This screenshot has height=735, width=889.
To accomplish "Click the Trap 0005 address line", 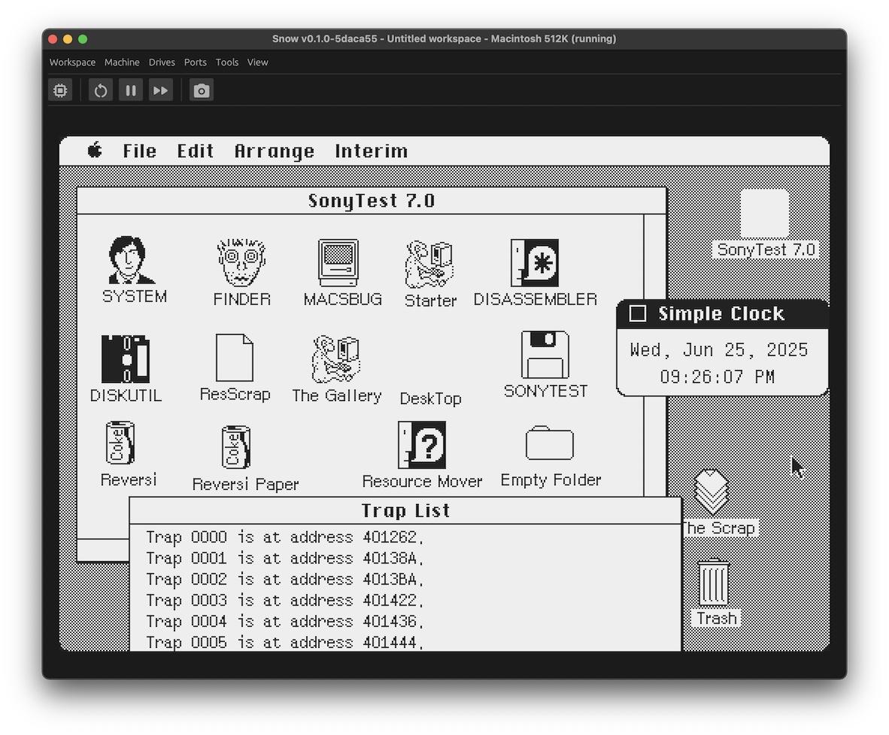I will pyautogui.click(x=284, y=642).
